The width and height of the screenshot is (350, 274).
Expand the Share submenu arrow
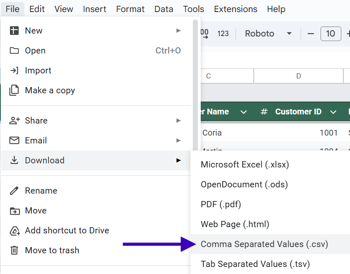pyautogui.click(x=178, y=121)
